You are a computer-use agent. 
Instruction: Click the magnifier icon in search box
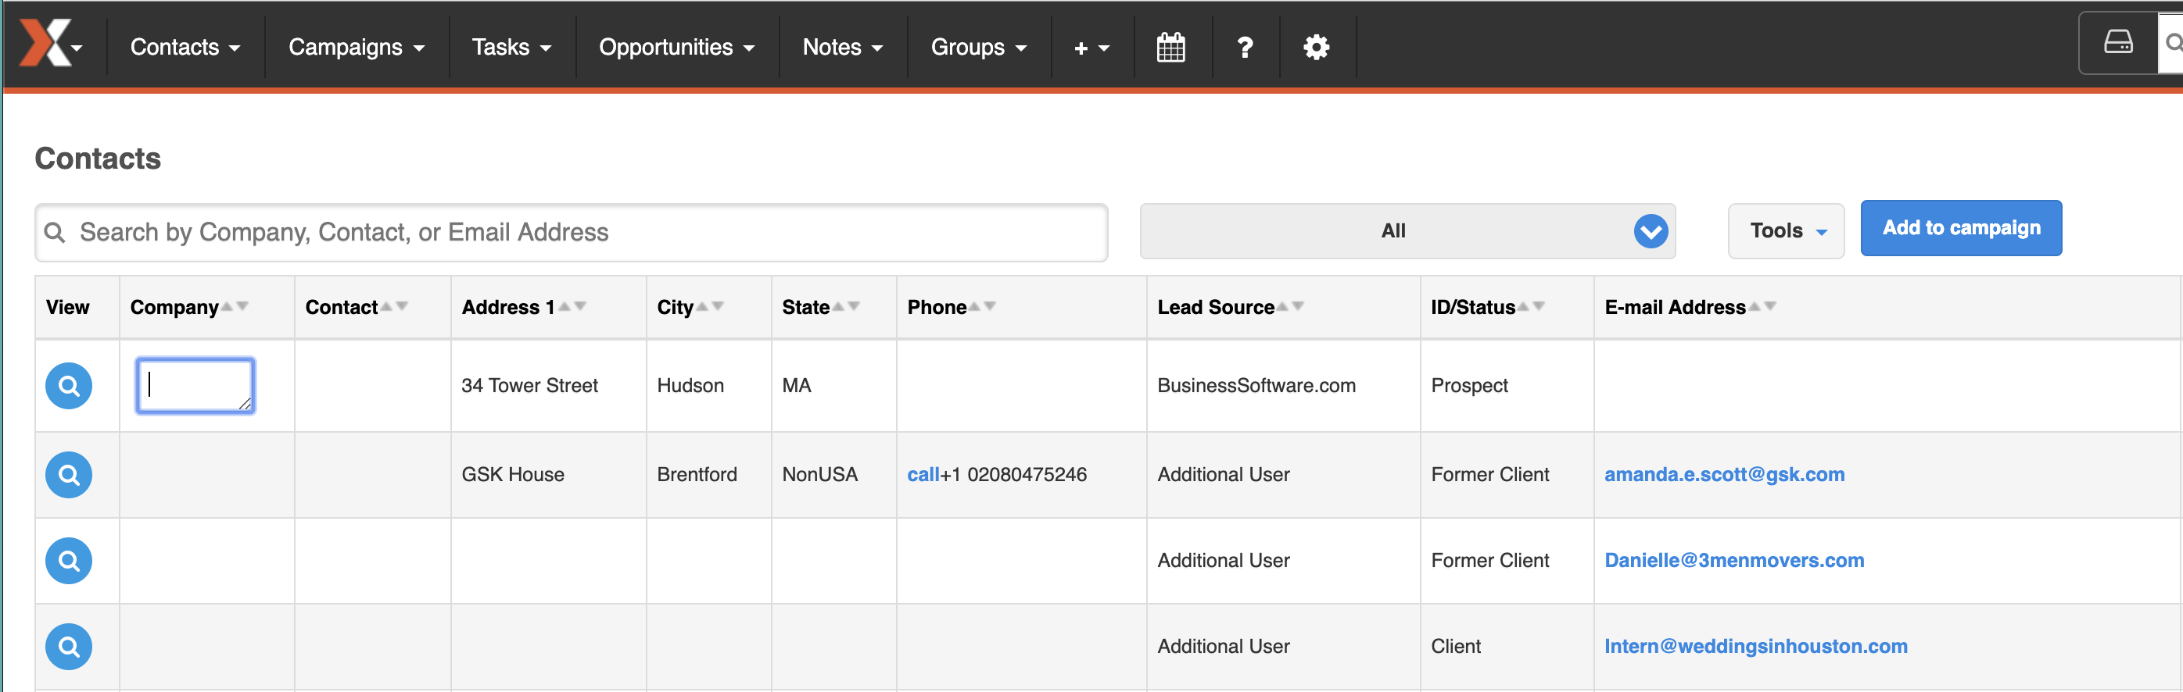[x=54, y=232]
